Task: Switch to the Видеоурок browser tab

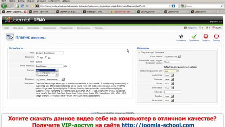Action: [95, 12]
